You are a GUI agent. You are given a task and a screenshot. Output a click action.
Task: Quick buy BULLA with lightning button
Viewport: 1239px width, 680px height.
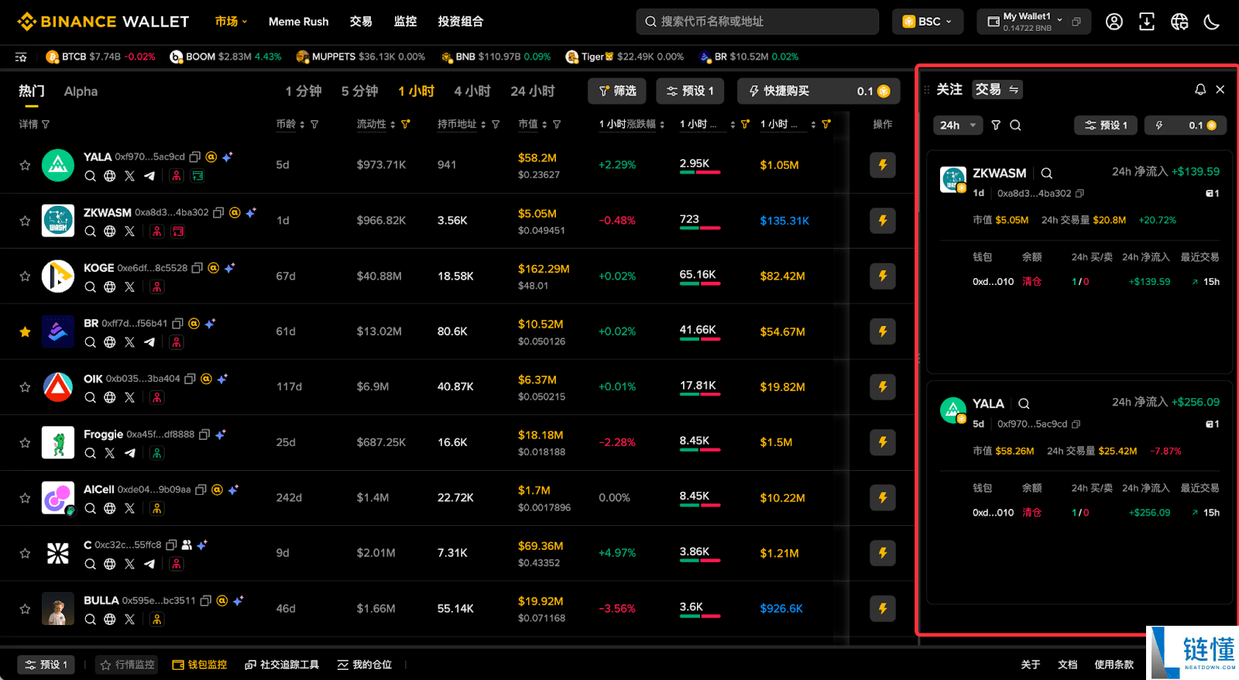point(883,609)
